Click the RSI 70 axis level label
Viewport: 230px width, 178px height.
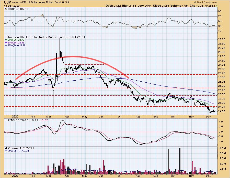pos(220,16)
